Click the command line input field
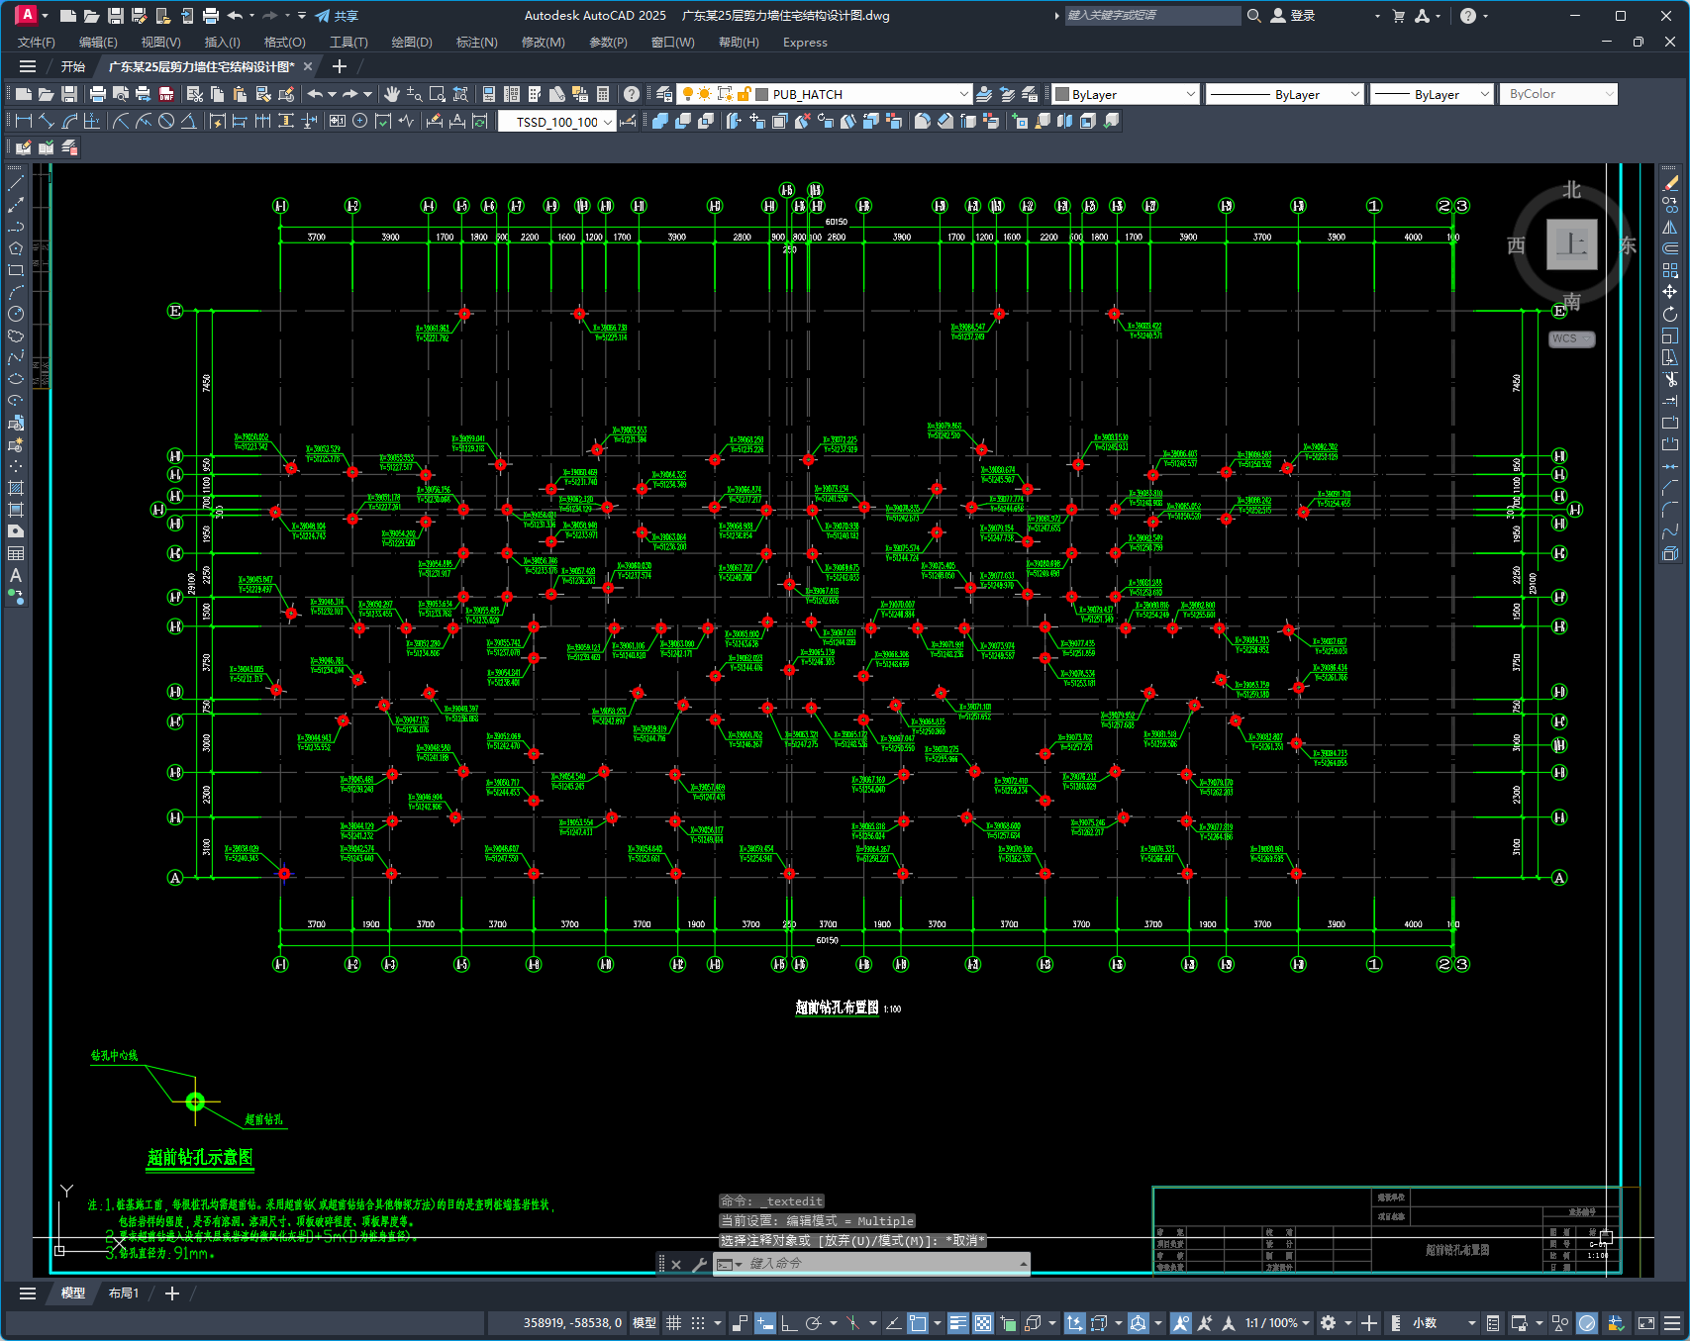Screen dimensions: 1690x1341 880,1264
